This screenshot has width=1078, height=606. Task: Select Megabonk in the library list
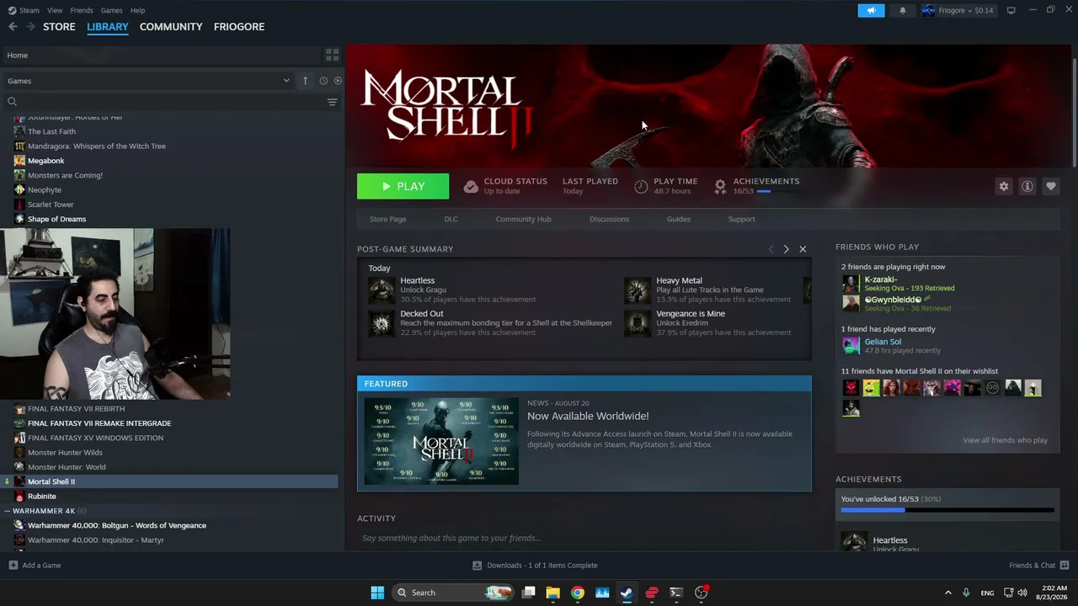(45, 161)
